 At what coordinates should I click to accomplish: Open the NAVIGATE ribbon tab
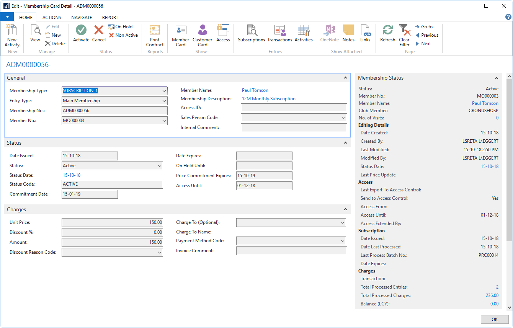(x=82, y=17)
